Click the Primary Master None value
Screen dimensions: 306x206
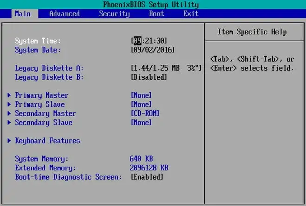coord(141,95)
